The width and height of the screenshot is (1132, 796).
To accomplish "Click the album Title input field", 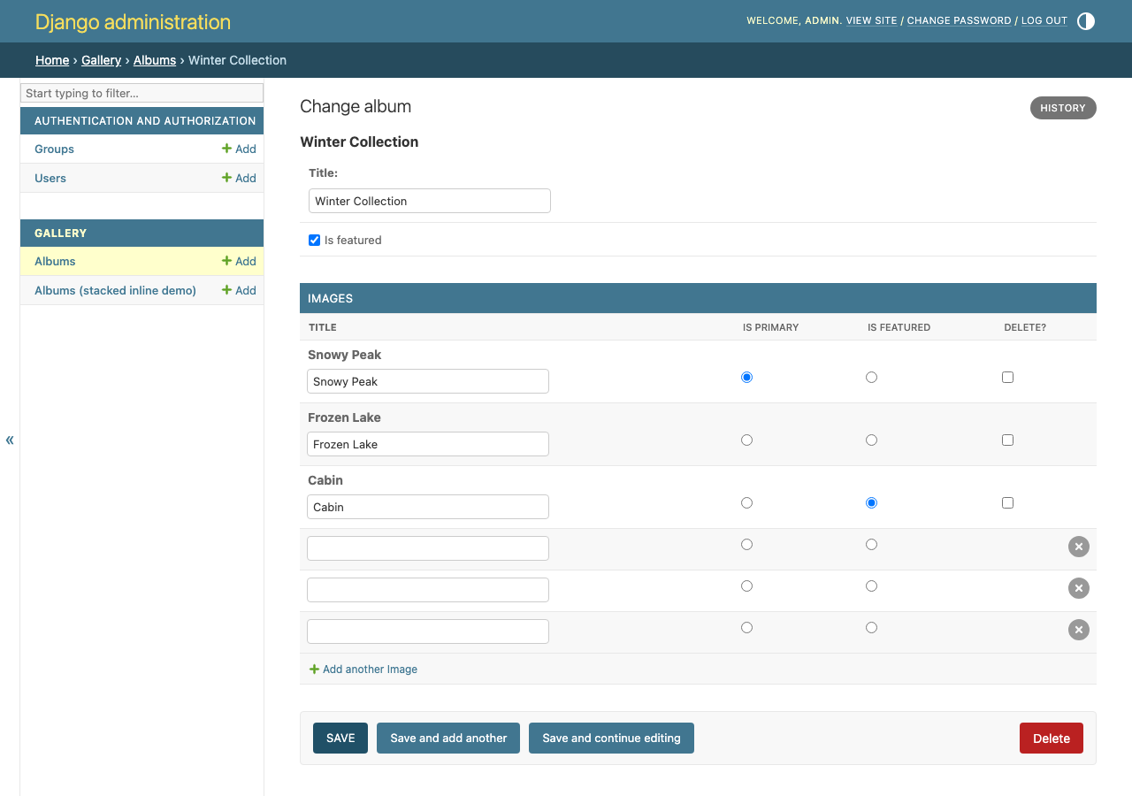I will 430,201.
